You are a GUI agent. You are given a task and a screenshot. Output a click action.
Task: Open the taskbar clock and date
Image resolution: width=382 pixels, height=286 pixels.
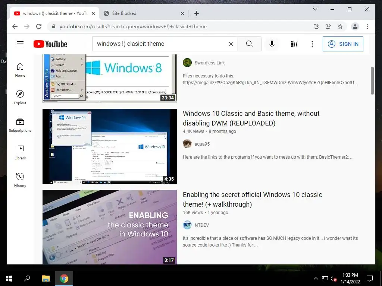[350, 279]
